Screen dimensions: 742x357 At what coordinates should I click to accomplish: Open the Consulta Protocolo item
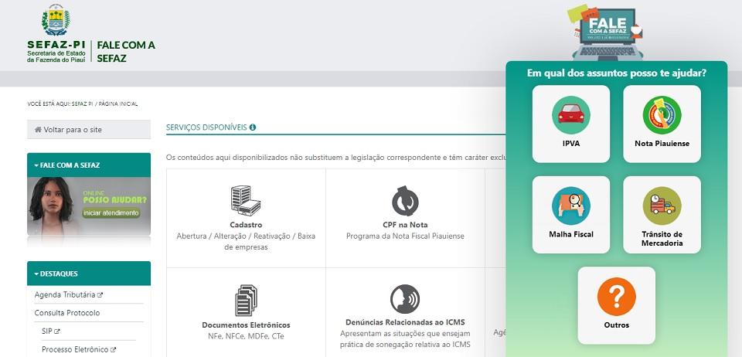tap(67, 313)
